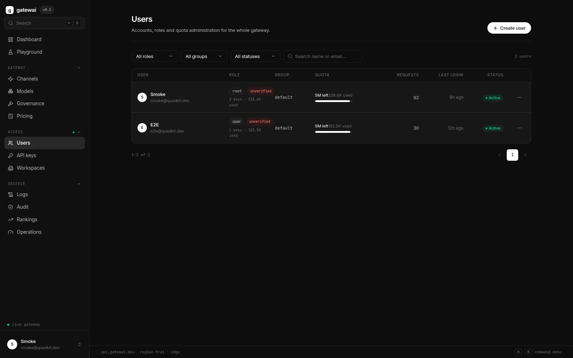The image size is (573, 358).
Task: Click the Audit shield icon
Action: [11, 207]
